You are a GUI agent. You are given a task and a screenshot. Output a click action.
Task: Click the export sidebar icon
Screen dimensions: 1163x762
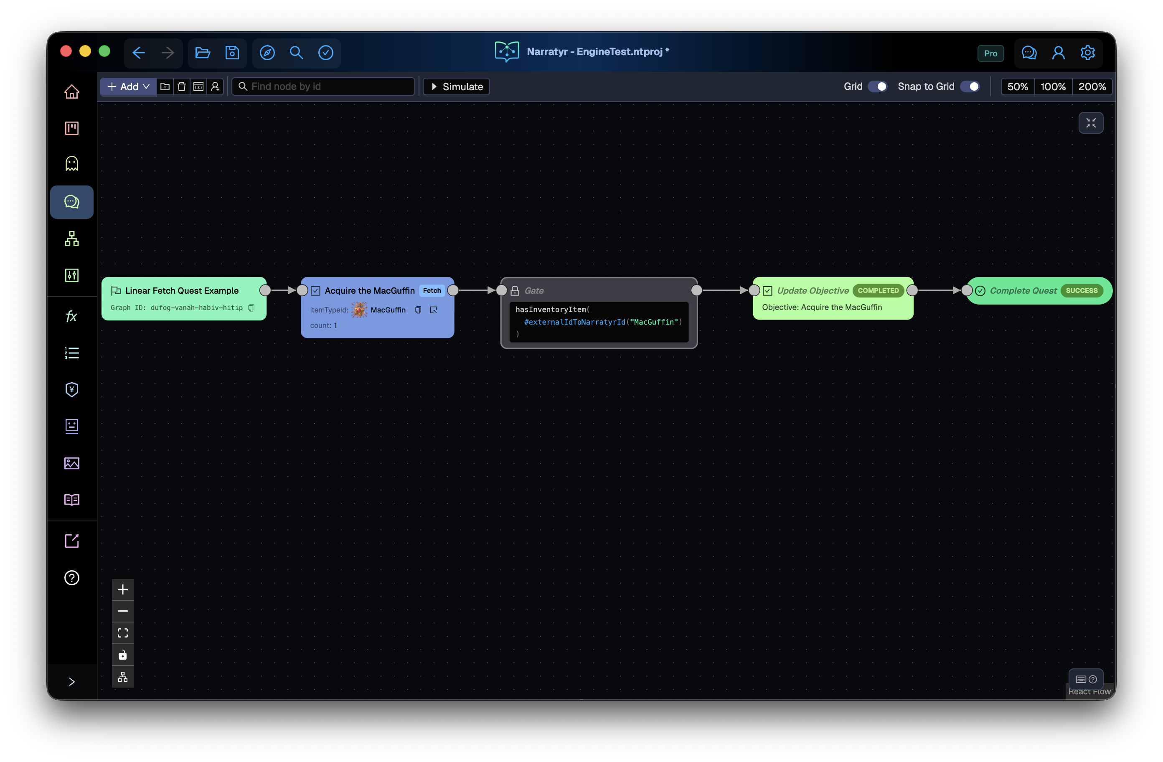pos(72,541)
